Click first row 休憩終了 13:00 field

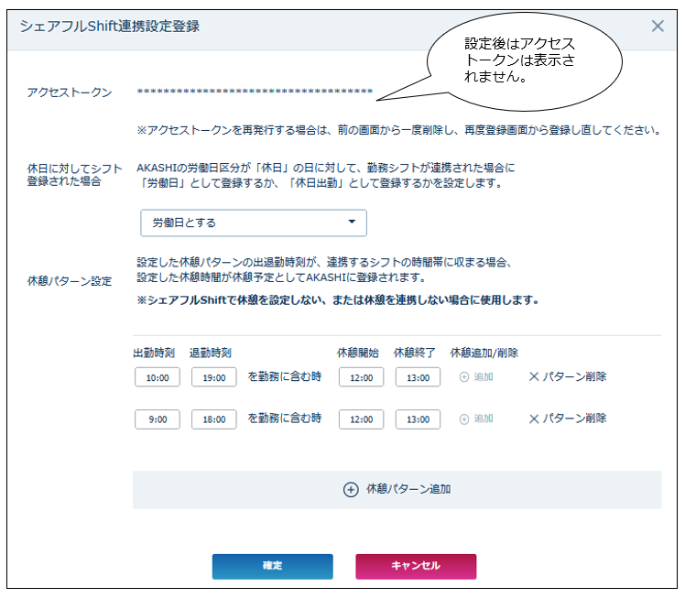tap(418, 377)
